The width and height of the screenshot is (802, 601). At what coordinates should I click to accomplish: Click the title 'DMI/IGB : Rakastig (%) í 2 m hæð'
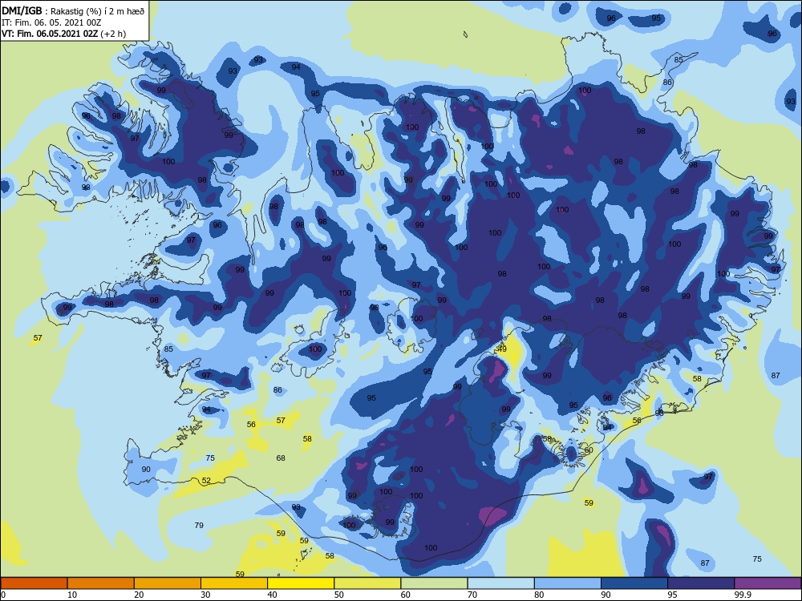coord(73,10)
